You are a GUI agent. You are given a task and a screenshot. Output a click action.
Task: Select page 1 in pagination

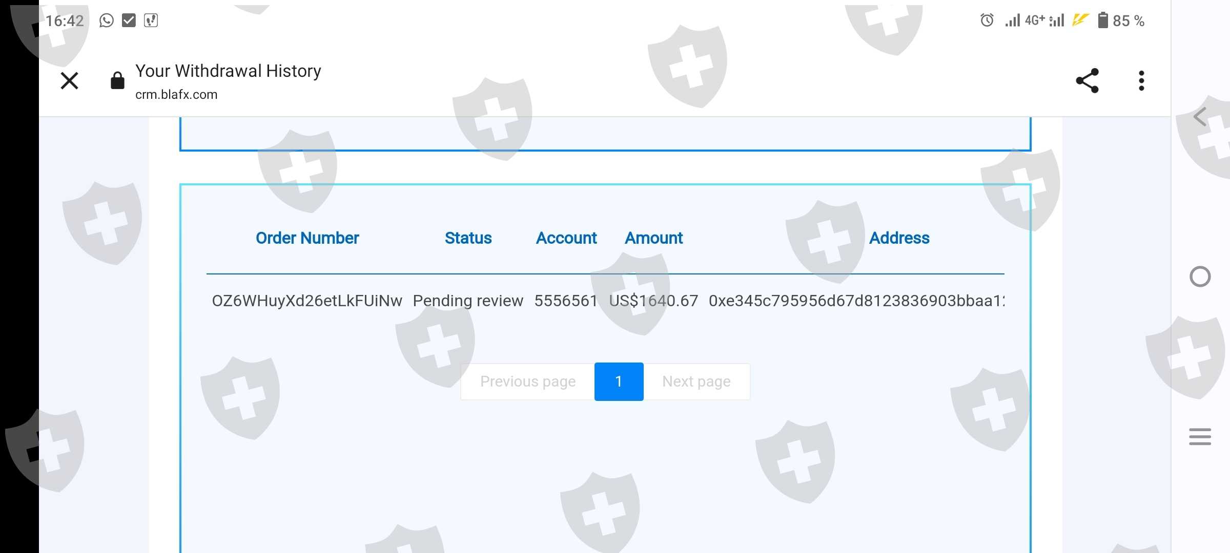tap(619, 381)
